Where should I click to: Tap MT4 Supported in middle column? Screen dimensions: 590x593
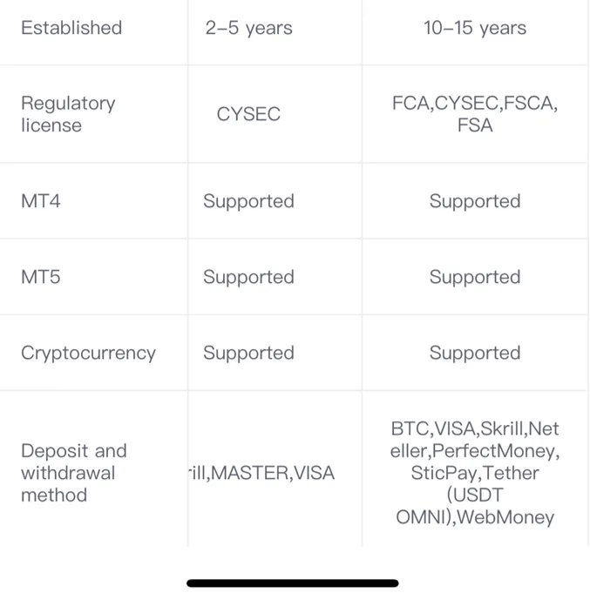coord(248,201)
